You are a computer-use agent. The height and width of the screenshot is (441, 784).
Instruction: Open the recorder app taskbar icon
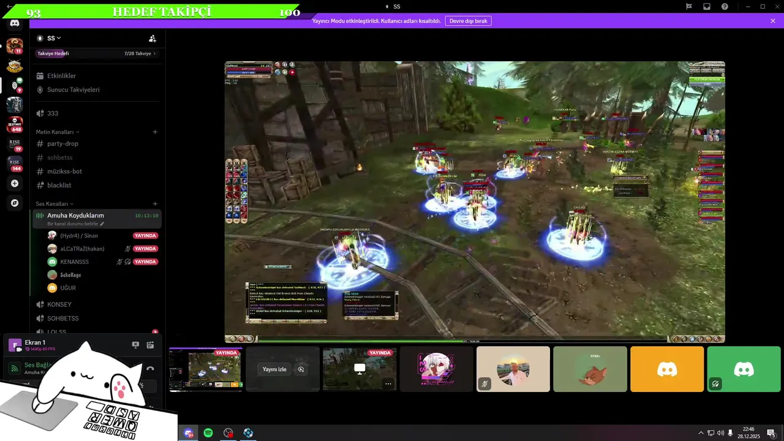click(228, 433)
